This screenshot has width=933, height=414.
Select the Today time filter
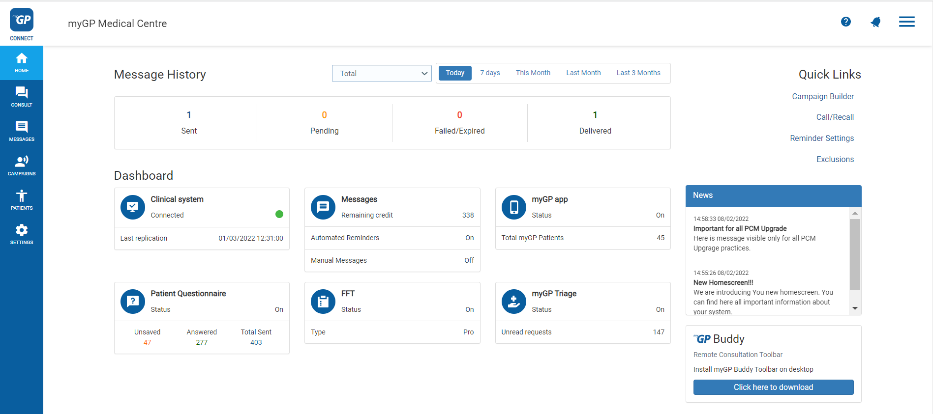pos(455,73)
